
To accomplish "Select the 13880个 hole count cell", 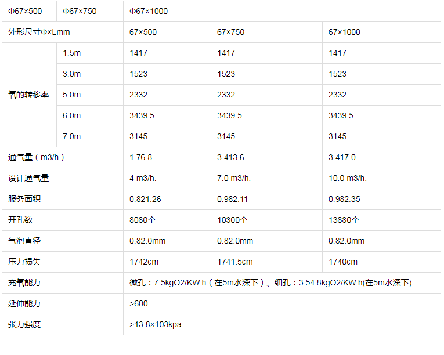I will [381, 220].
